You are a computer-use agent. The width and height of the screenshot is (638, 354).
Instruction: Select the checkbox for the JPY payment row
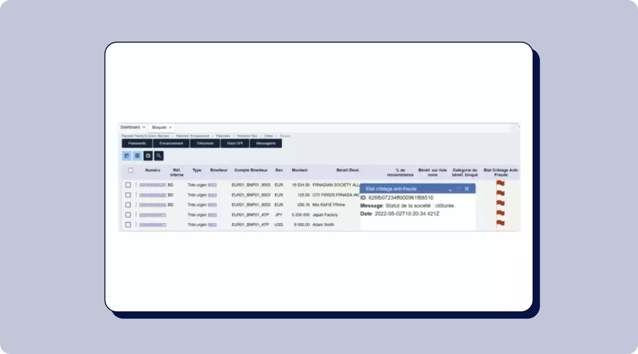128,215
